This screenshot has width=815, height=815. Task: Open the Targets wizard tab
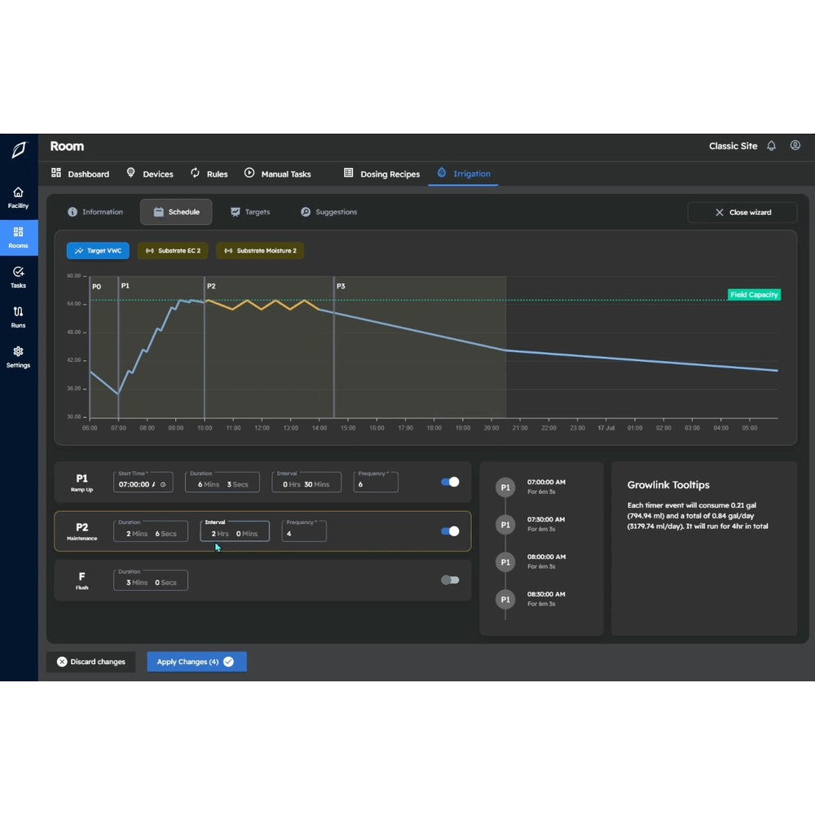coord(250,212)
